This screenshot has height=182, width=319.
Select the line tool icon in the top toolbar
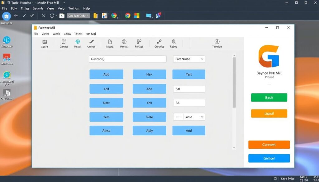pyautogui.click(x=24, y=16)
